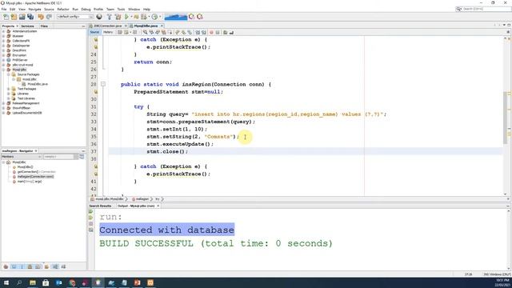Viewport: 512px width, 288px height.
Task: Collapse the insRegion method code fold
Action: pyautogui.click(x=103, y=84)
